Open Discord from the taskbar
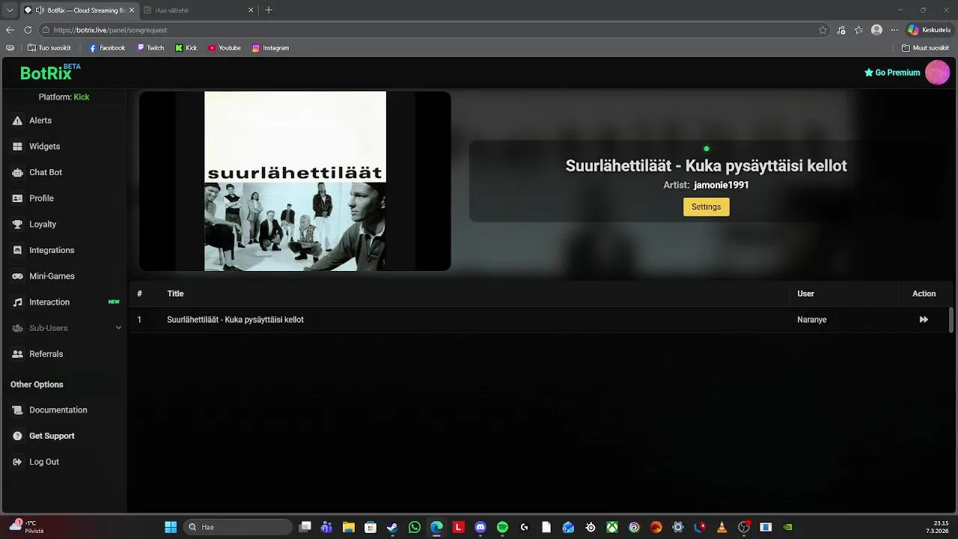This screenshot has width=958, height=539. point(480,527)
